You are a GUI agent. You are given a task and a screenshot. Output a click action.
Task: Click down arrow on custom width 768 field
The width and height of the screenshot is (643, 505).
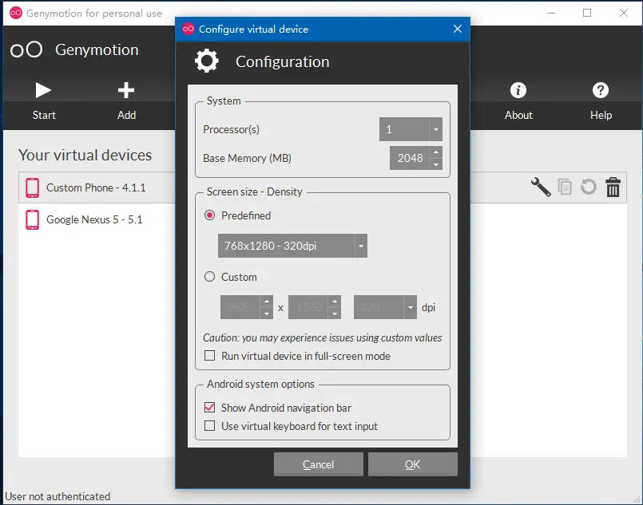coord(267,314)
